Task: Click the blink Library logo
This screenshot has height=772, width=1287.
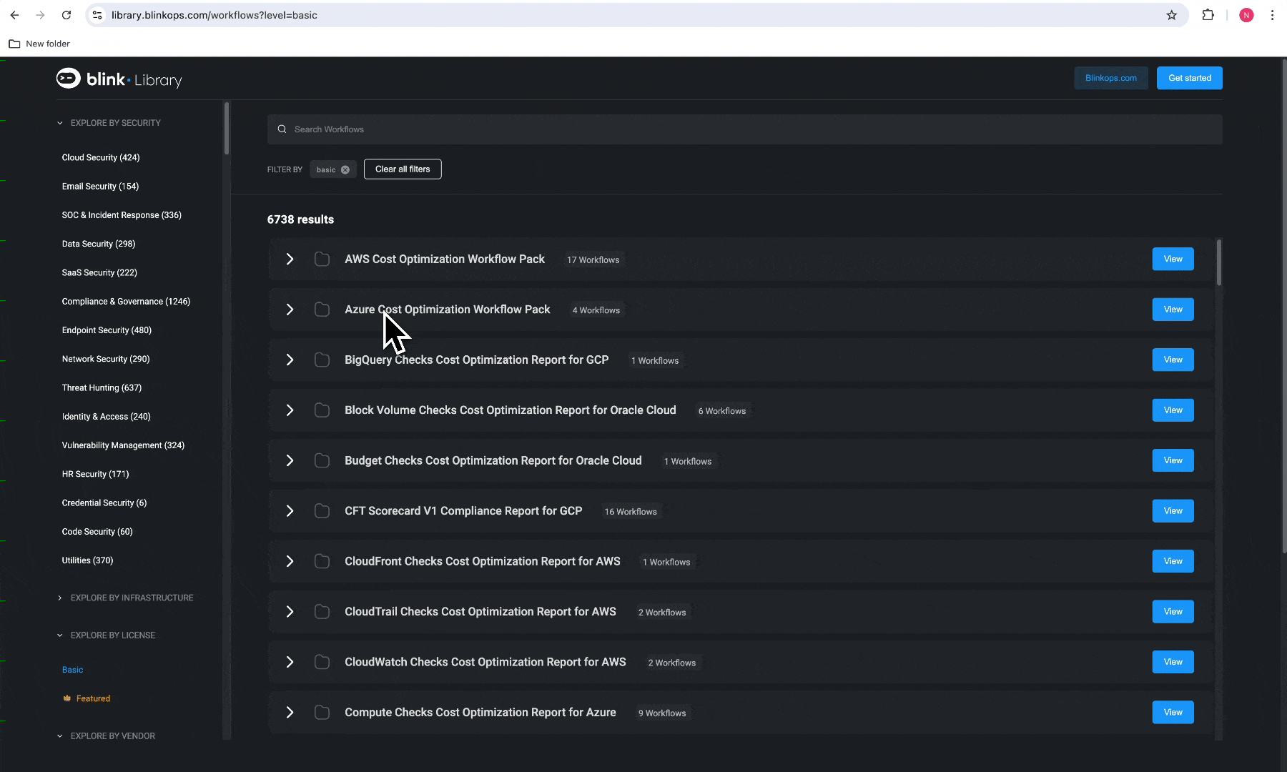Action: point(119,79)
